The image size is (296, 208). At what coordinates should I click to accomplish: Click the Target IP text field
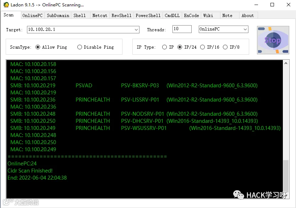pos(81,29)
